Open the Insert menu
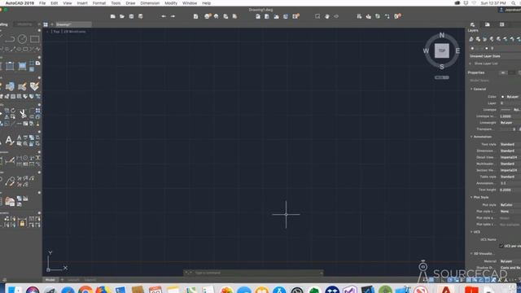The image size is (521, 293). point(82,3)
